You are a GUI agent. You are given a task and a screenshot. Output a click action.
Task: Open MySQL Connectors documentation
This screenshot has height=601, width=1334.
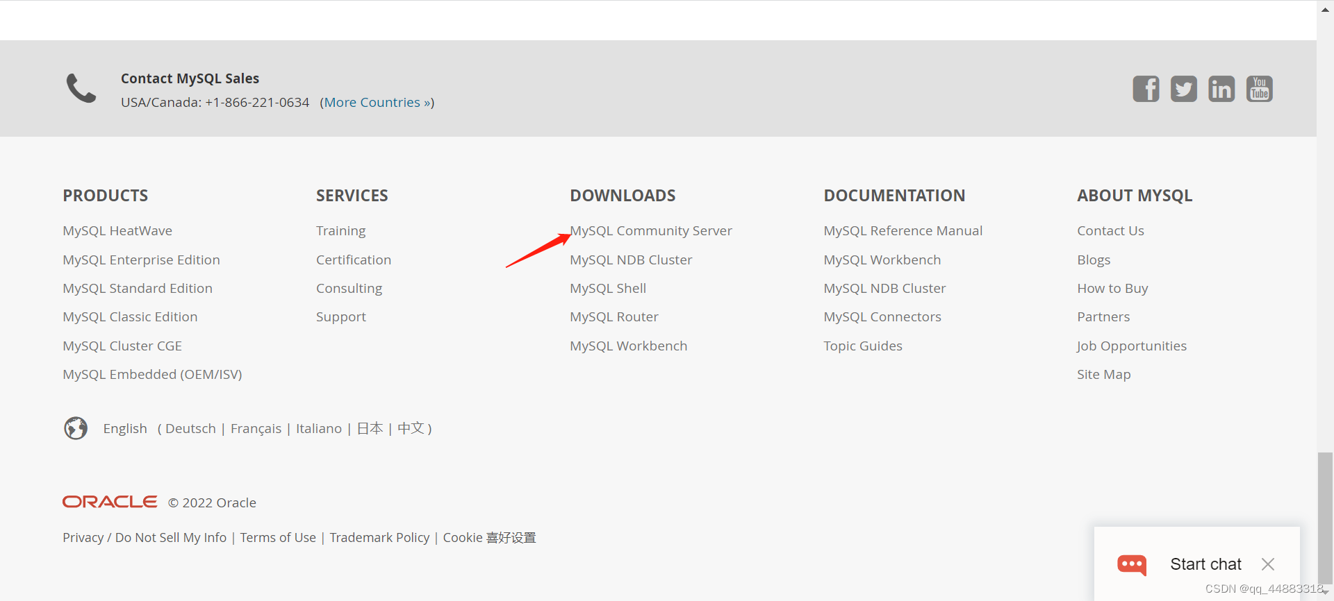(882, 316)
